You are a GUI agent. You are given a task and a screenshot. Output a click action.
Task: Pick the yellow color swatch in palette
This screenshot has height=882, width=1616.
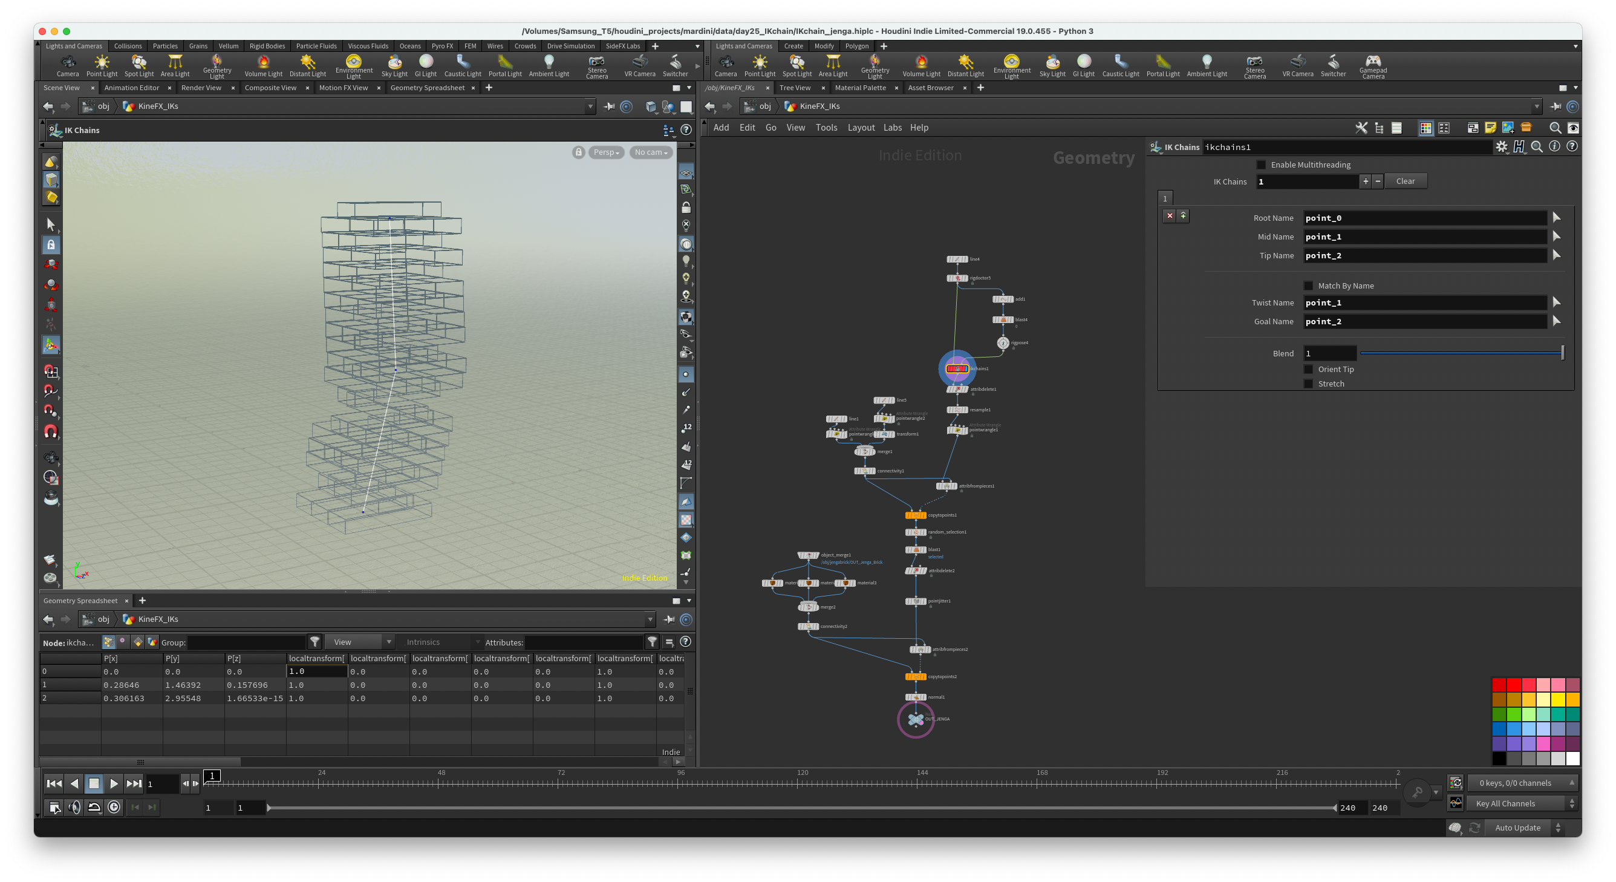(x=1558, y=699)
